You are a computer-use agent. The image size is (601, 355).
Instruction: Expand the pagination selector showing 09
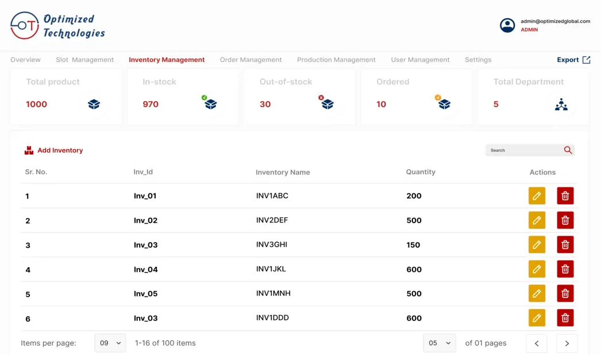tap(110, 343)
